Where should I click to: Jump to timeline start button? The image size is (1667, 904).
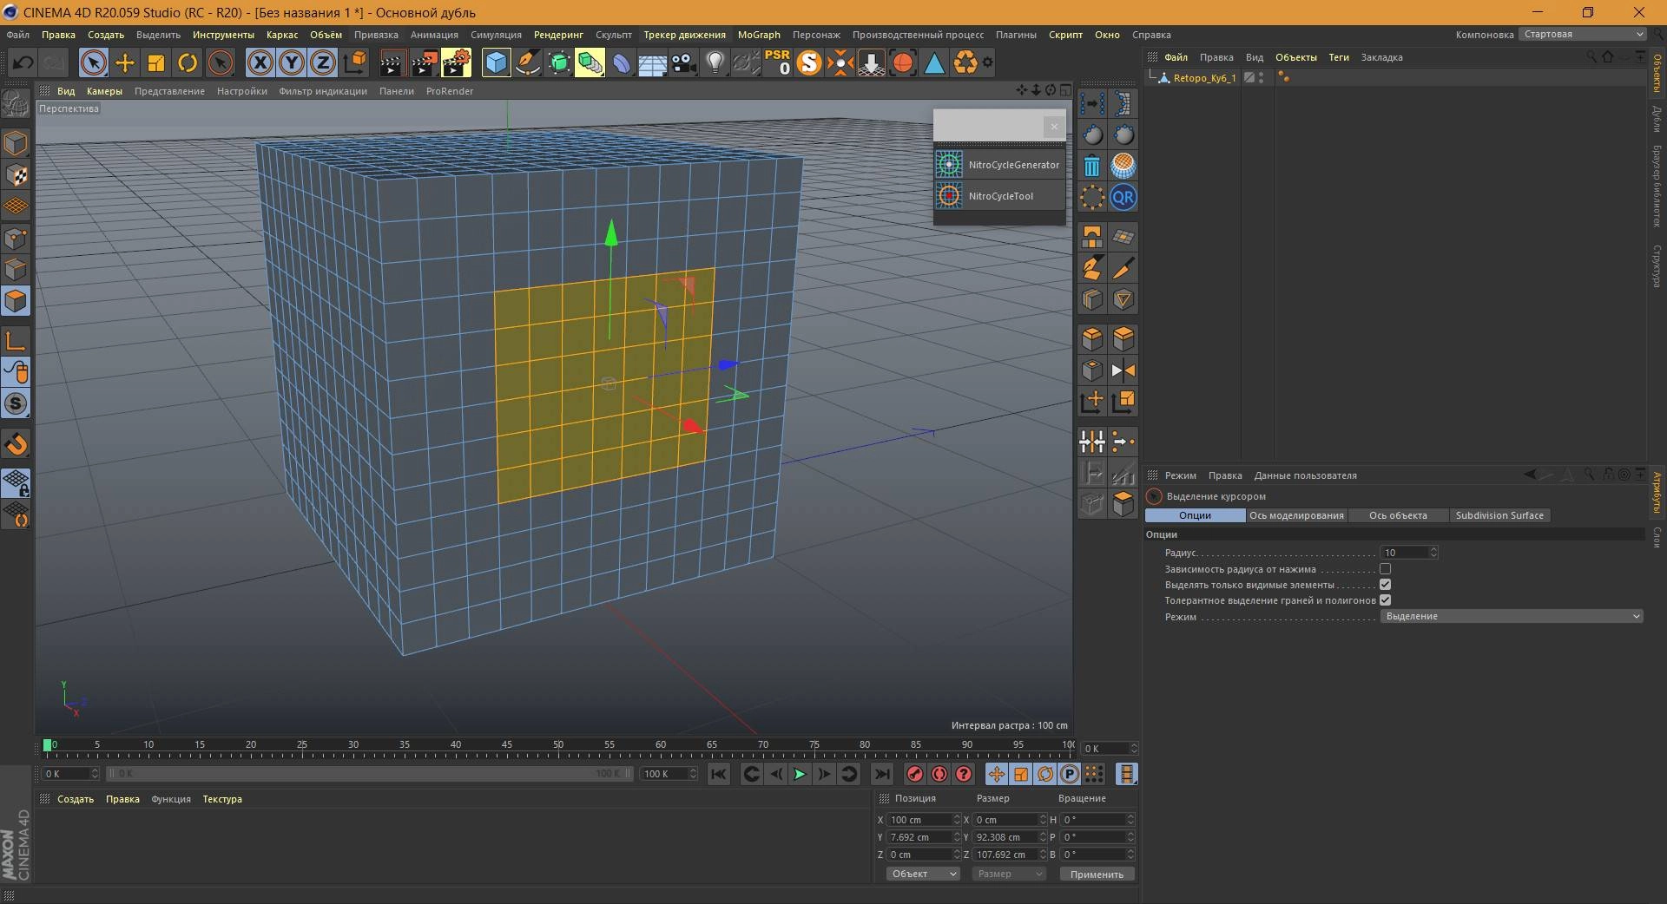[x=718, y=774]
